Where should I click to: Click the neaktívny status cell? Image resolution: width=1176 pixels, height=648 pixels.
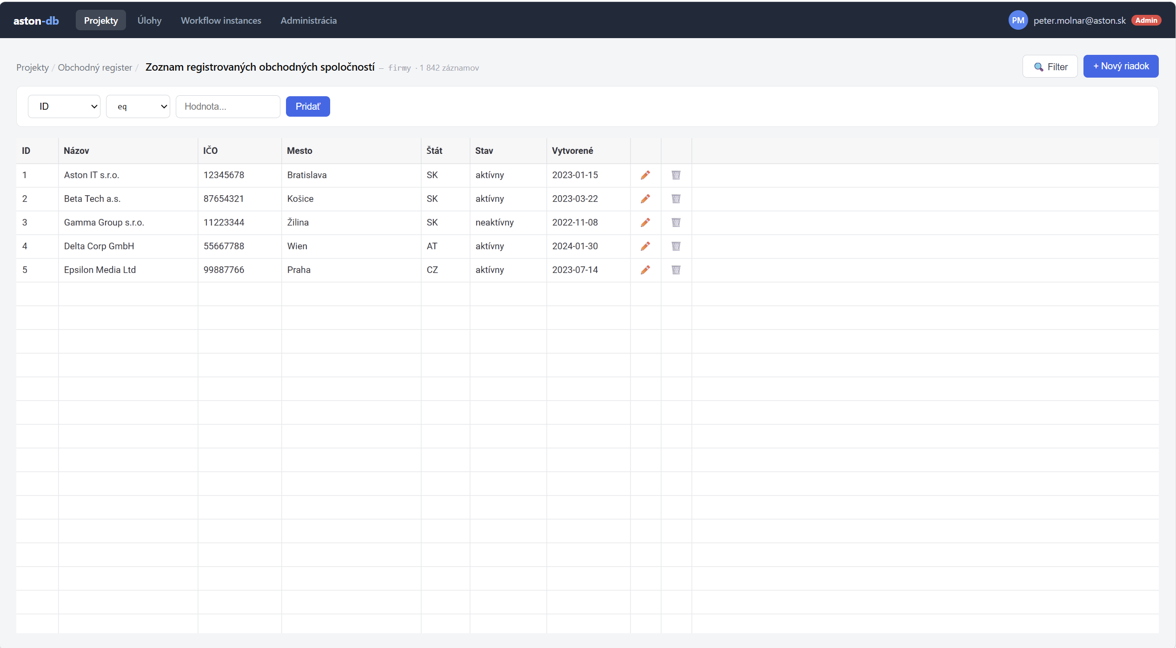[x=508, y=223]
